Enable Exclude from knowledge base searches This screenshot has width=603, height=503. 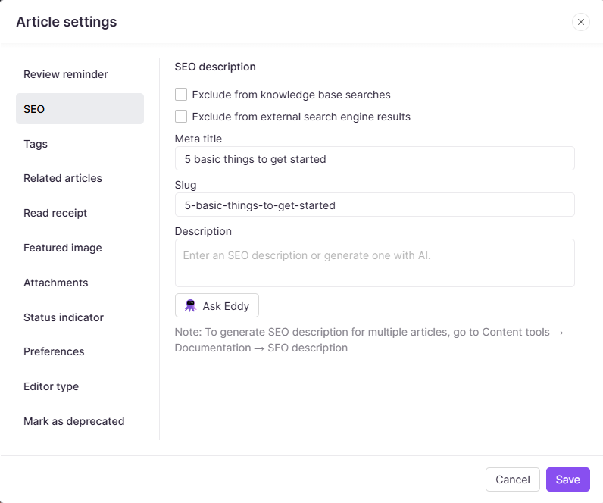(181, 95)
